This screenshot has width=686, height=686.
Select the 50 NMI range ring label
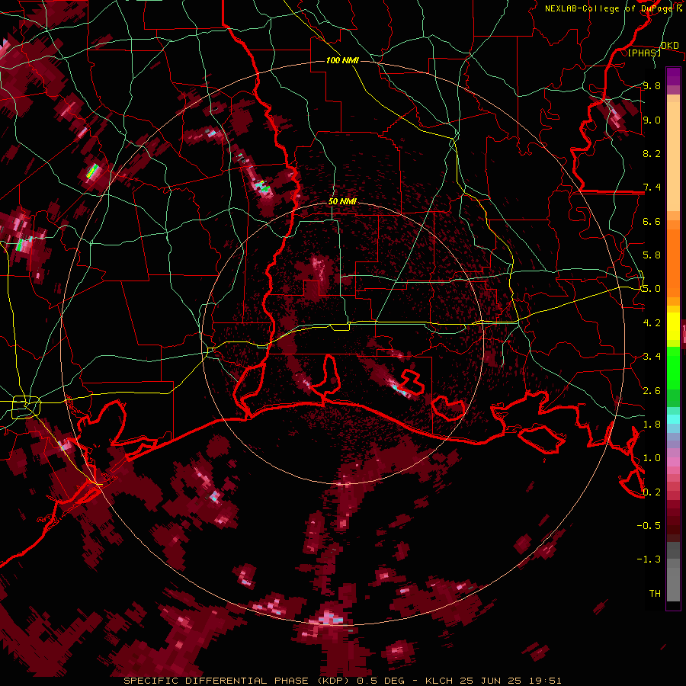tap(342, 202)
